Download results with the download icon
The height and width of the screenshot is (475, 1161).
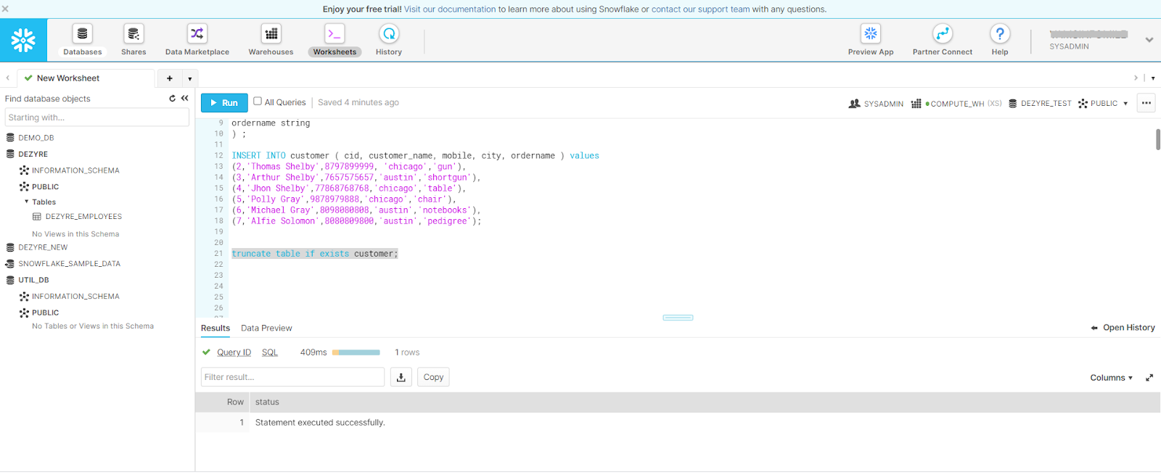[x=401, y=377]
